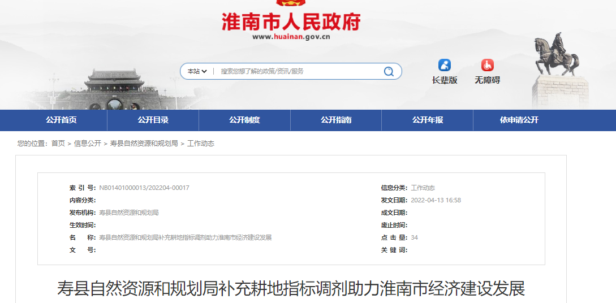This screenshot has width=616, height=303.
Task: Open 寿县自然资源和规划局 breadcrumb link
Action: [x=144, y=144]
